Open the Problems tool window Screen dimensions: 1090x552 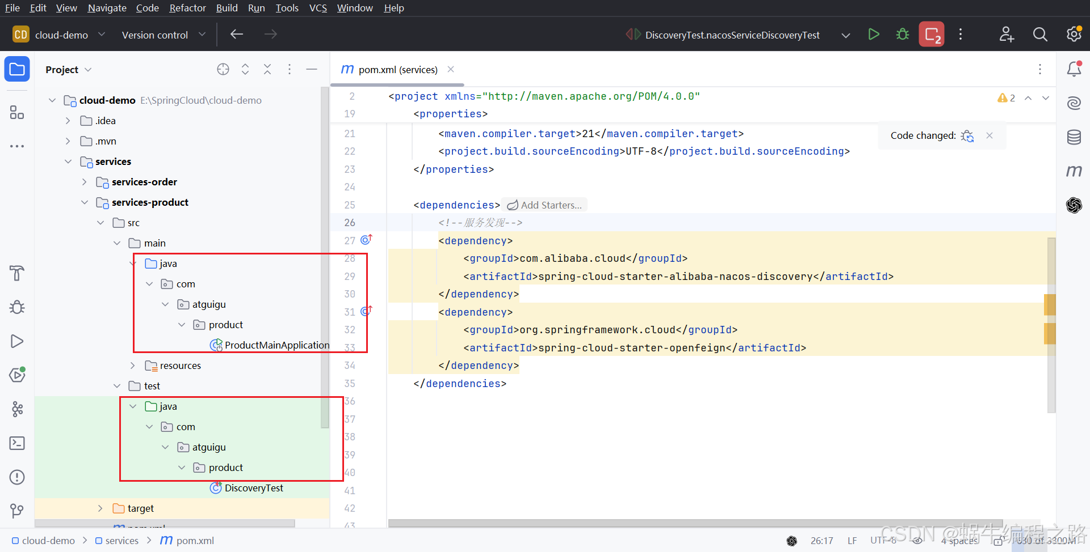point(17,477)
